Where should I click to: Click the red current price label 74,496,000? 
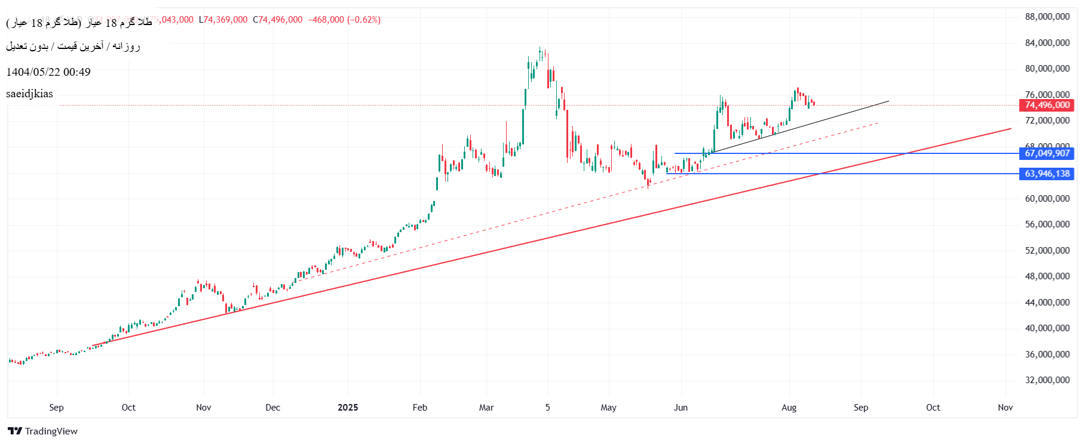point(1047,105)
